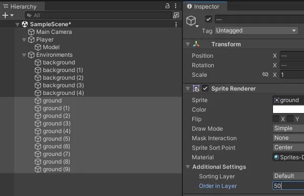Select the Main Camera object

click(x=54, y=32)
